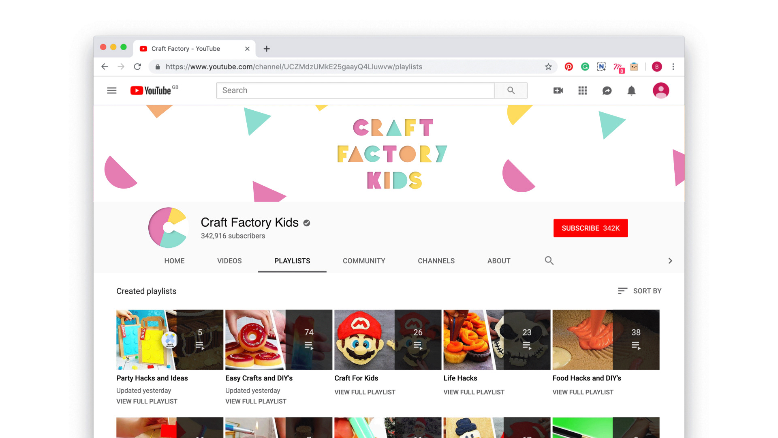Screen dimensions: 778x438
Task: Open the SORT BY dropdown
Action: (639, 291)
